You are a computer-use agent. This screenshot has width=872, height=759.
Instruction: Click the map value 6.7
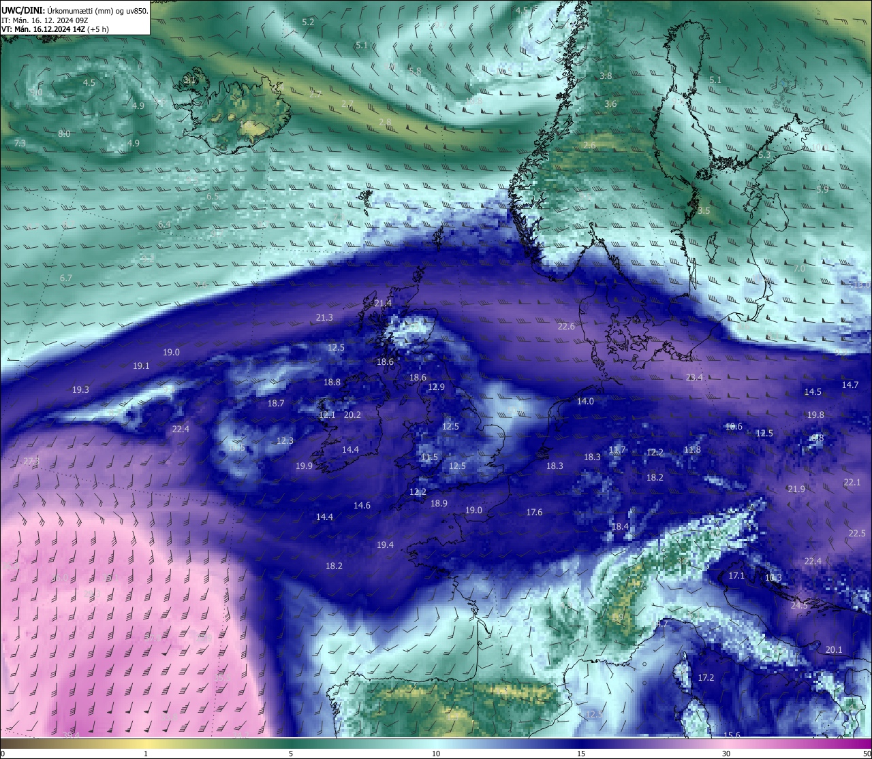click(x=66, y=278)
